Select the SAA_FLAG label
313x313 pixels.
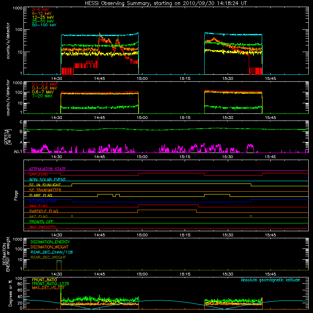pos(38,206)
